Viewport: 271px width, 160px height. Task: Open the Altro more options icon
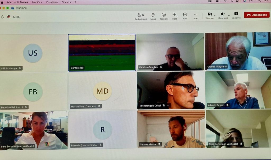(x=196, y=14)
